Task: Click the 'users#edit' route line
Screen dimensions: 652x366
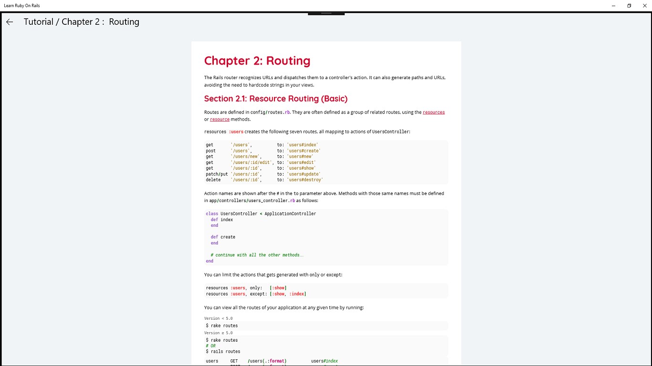Action: pos(261,163)
